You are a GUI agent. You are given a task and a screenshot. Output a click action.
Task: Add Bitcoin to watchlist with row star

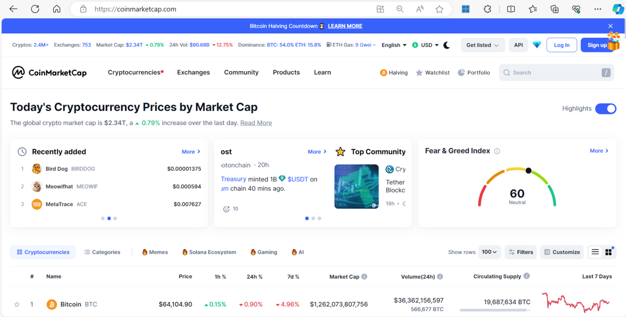tap(17, 304)
